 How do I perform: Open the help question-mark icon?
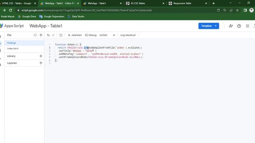(239, 26)
